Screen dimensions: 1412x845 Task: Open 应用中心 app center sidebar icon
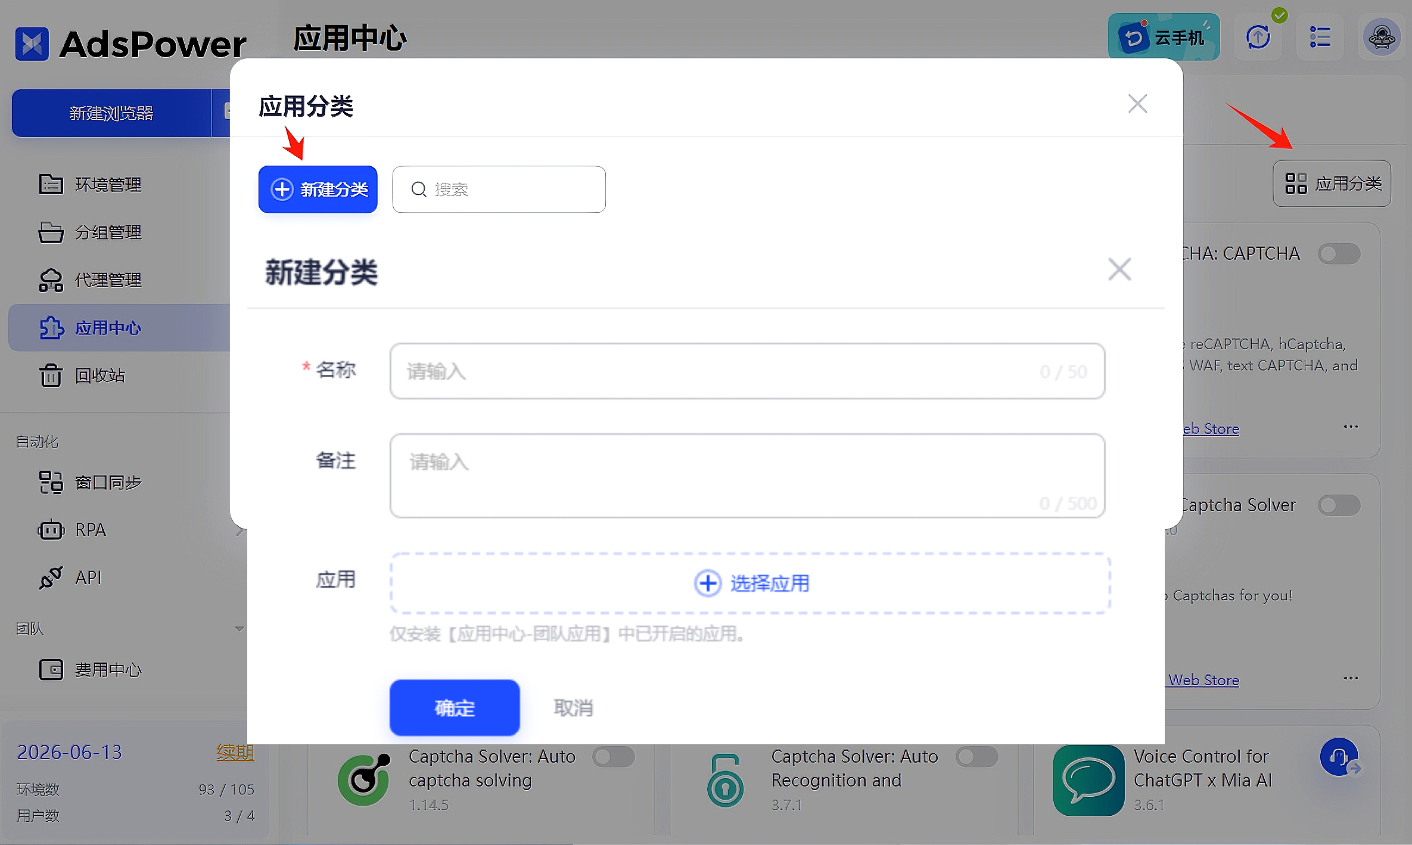[x=52, y=327]
